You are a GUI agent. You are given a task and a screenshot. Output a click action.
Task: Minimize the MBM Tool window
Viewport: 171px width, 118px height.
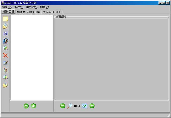point(160,3)
